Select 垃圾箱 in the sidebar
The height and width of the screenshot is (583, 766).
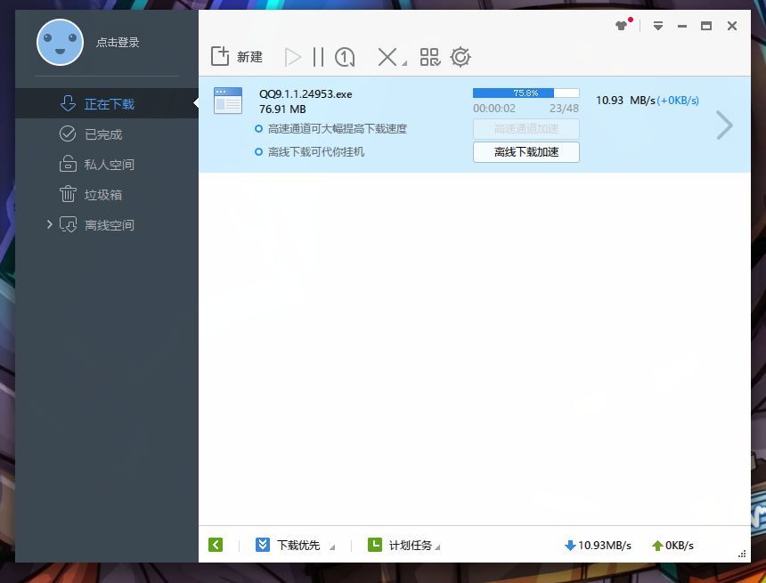point(102,195)
